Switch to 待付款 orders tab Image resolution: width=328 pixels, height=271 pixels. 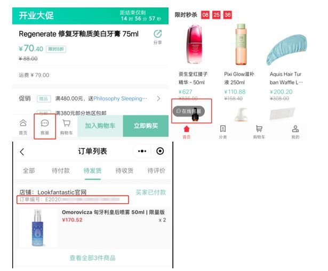(x=61, y=170)
